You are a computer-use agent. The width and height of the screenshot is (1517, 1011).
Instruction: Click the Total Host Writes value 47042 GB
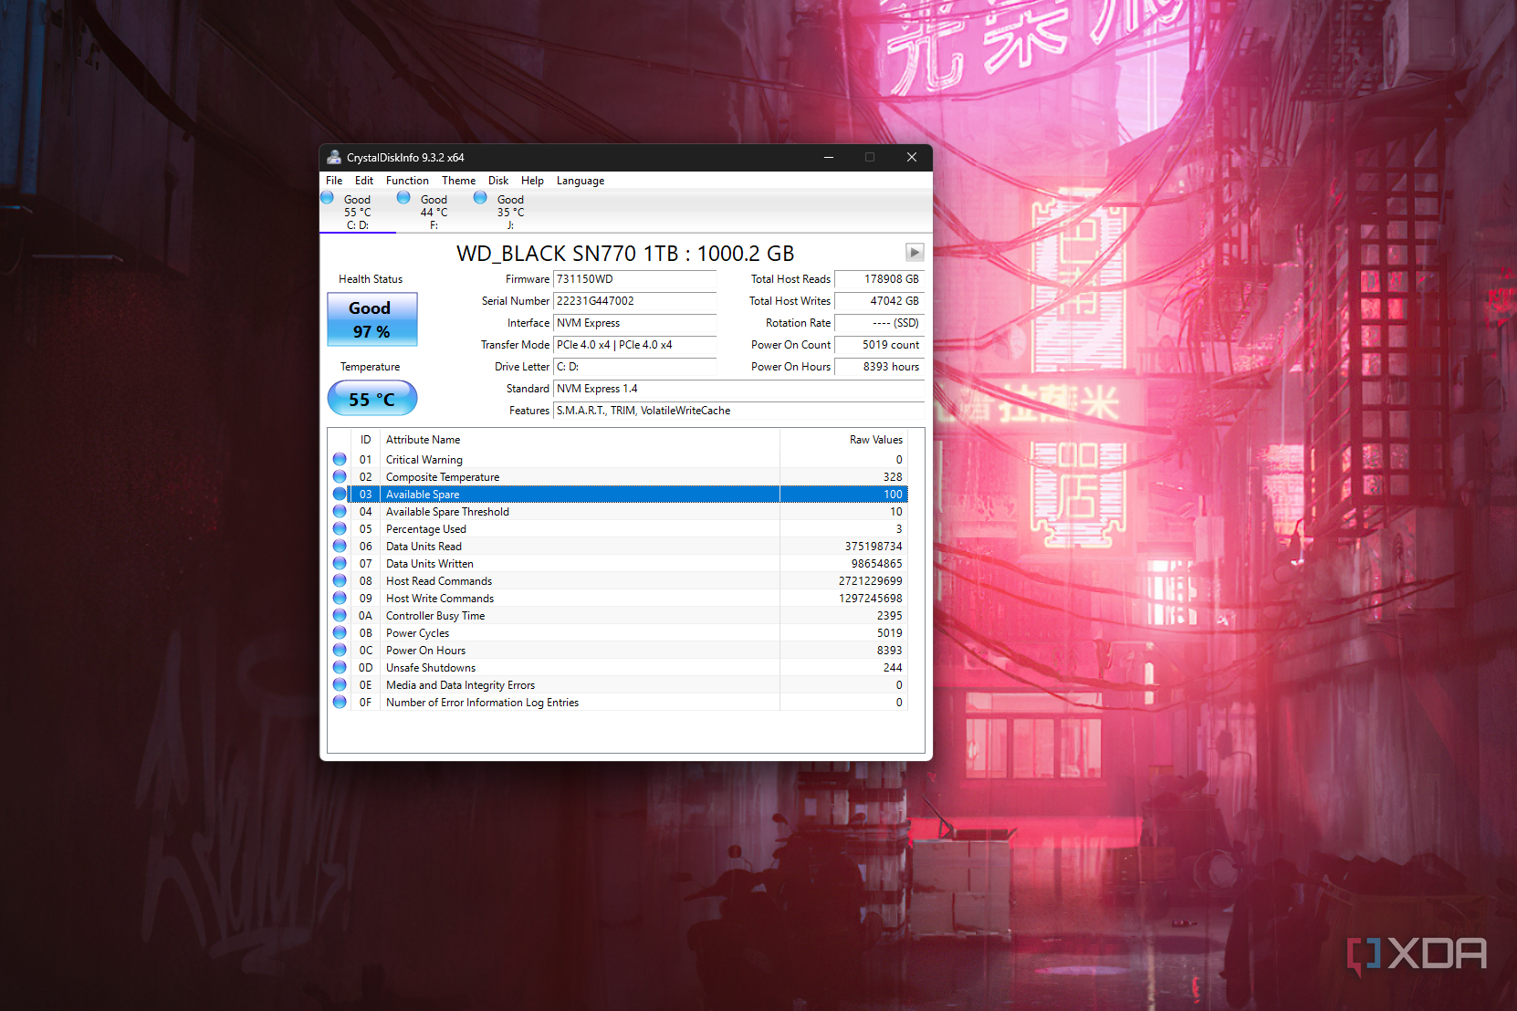tap(880, 301)
